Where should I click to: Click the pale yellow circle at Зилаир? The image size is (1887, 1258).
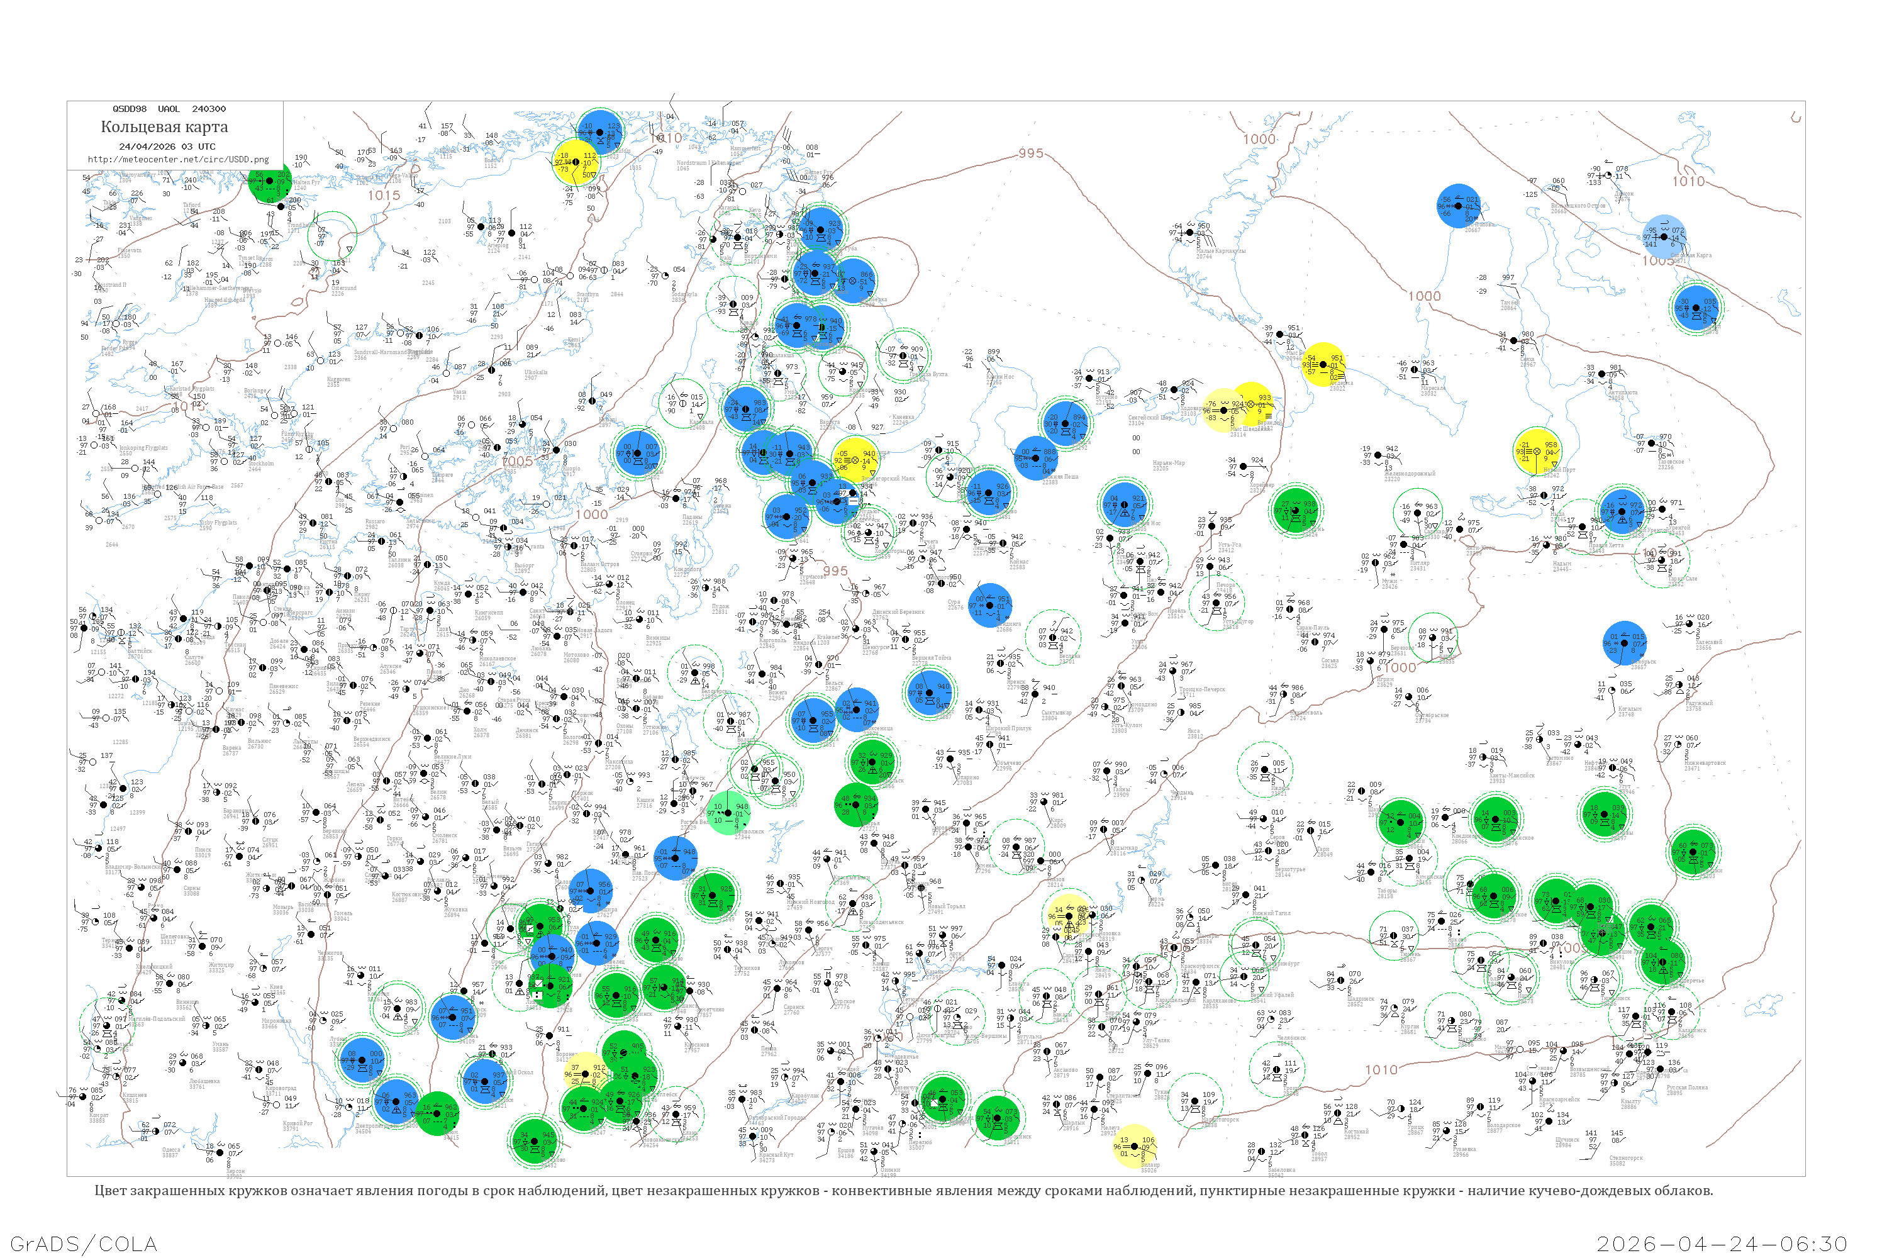[x=1135, y=1147]
